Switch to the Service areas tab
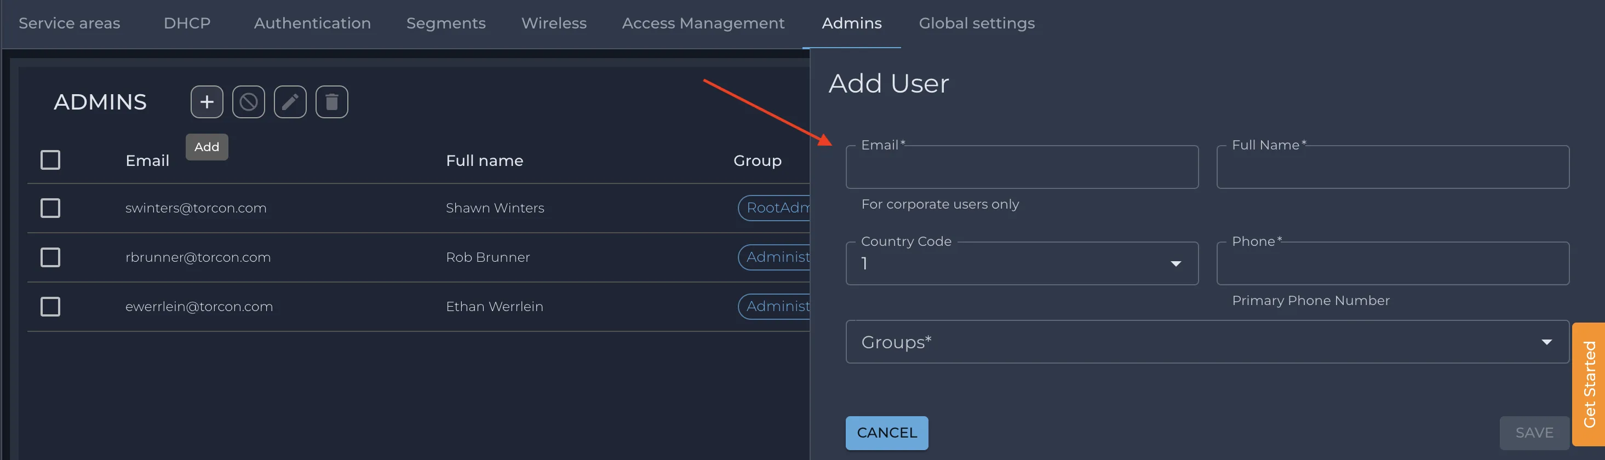Viewport: 1605px width, 460px height. 69,23
